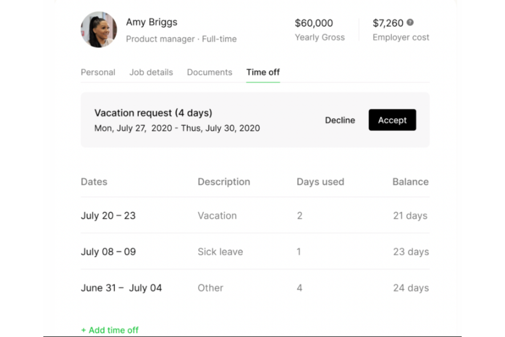505x337 pixels.
Task: Click the name Amy Briggs
Action: [x=152, y=22]
